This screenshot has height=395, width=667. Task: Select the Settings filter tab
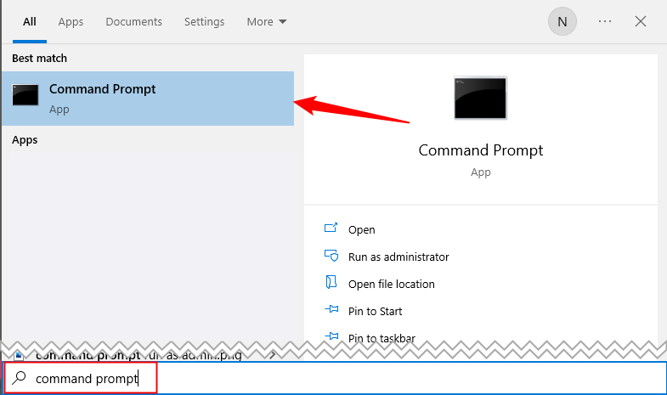[204, 21]
